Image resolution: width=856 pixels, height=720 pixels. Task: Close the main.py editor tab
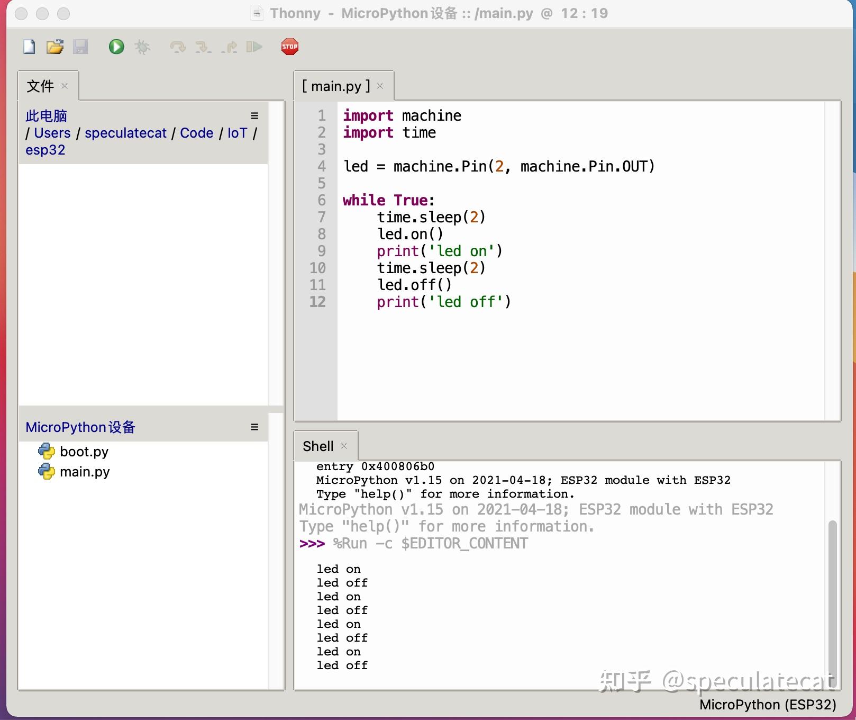click(380, 86)
